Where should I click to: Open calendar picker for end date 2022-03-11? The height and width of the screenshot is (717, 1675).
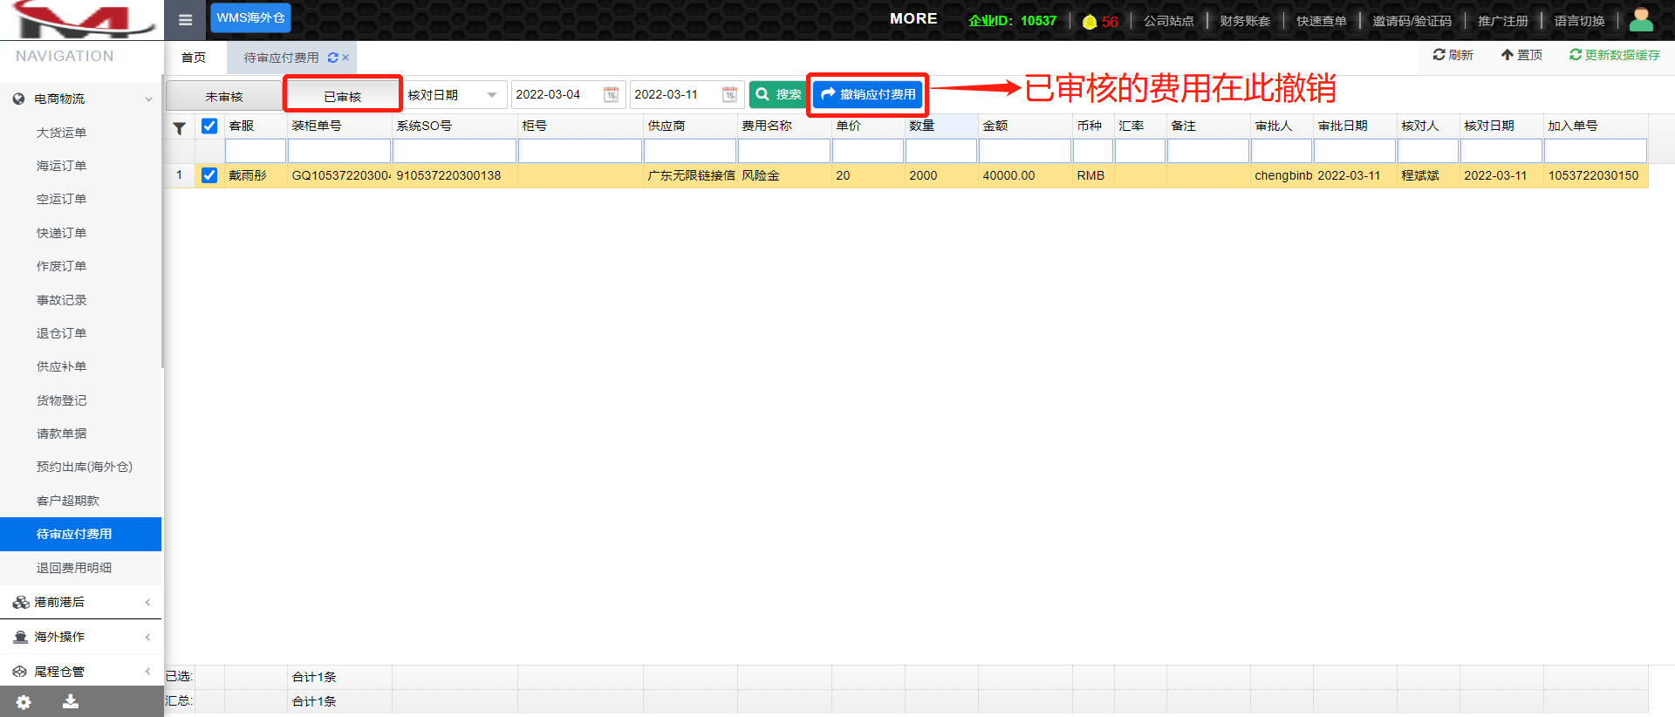[729, 94]
